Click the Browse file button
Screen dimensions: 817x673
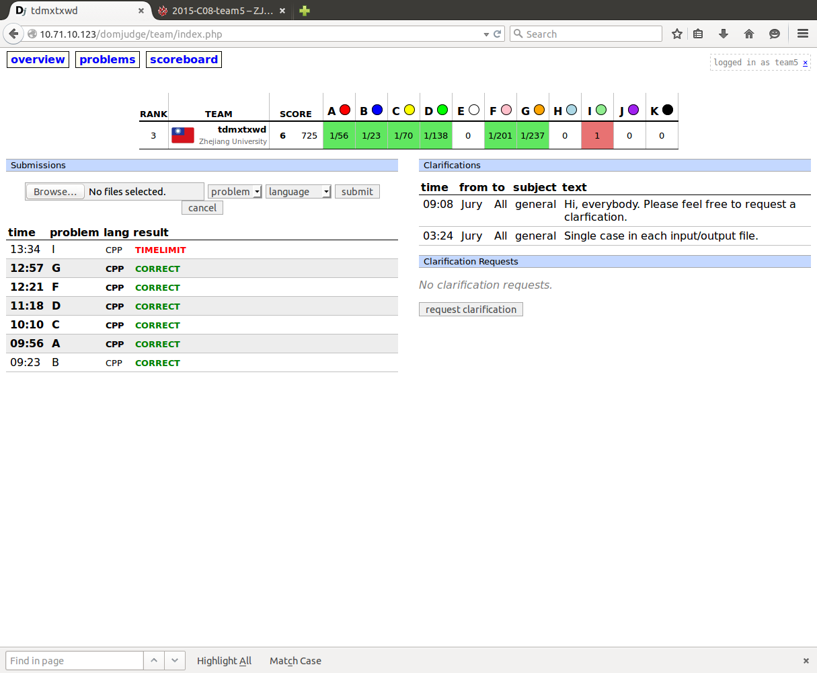click(x=55, y=192)
